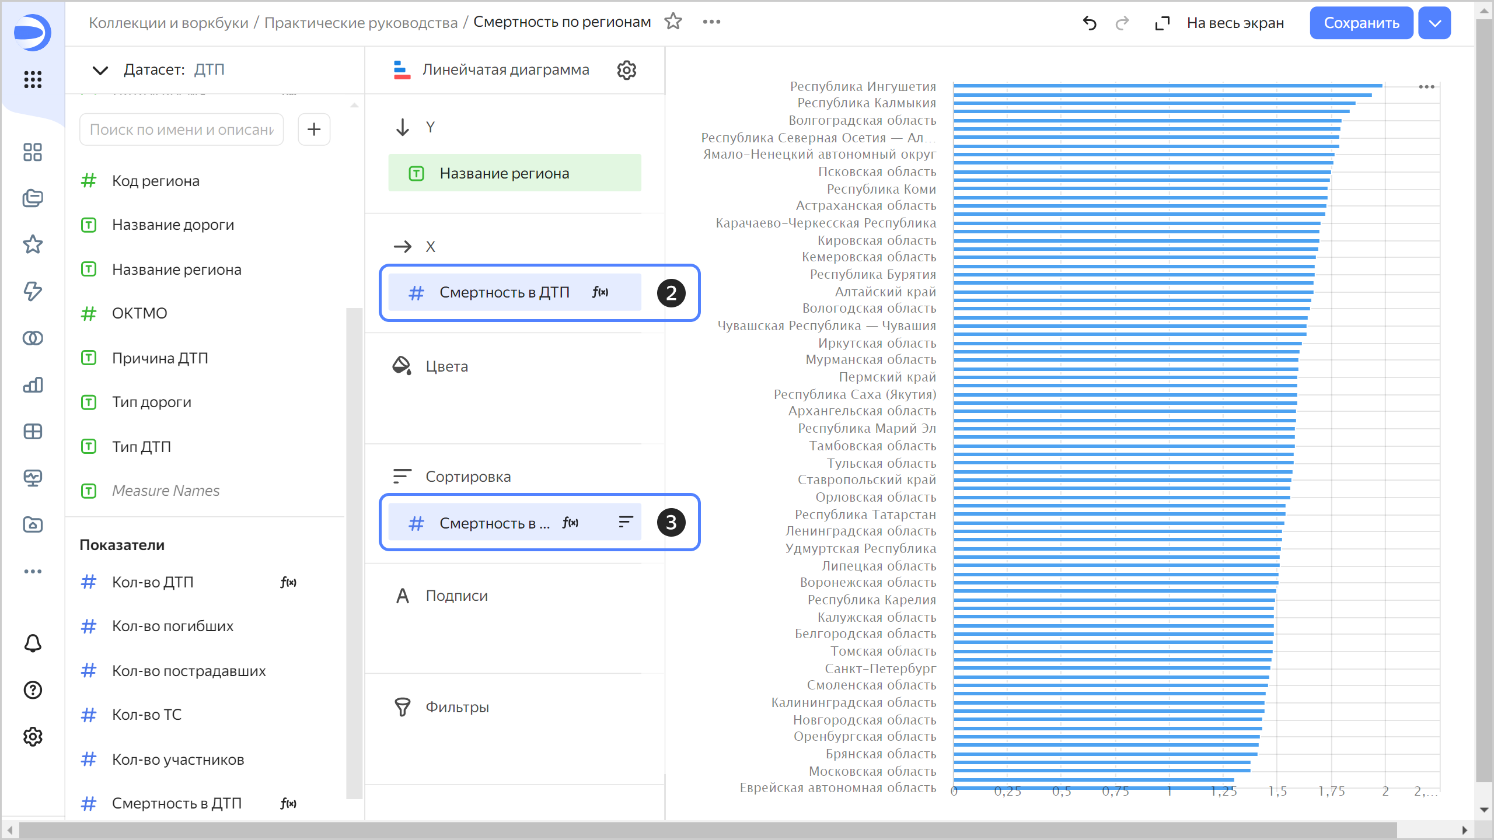The height and width of the screenshot is (840, 1494).
Task: Collapse the dataset ДТП chevron
Action: (x=100, y=70)
